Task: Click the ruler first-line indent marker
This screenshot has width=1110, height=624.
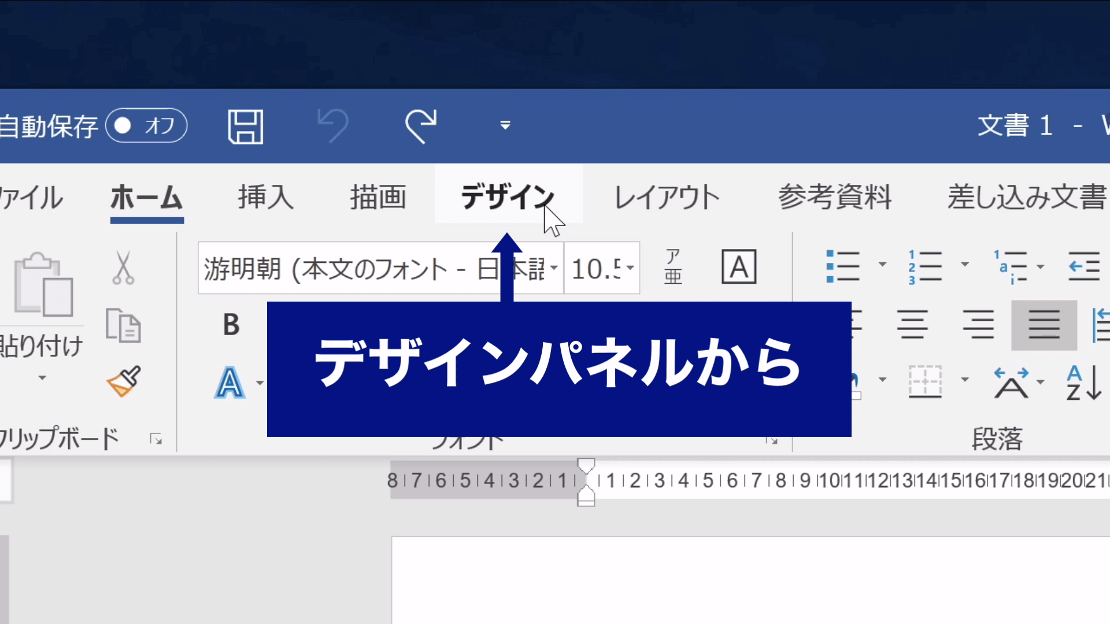Action: click(586, 466)
